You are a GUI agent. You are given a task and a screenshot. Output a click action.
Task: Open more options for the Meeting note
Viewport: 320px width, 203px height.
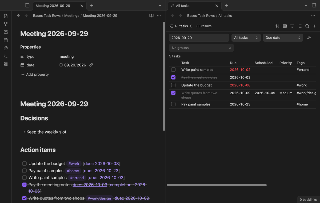click(x=159, y=15)
